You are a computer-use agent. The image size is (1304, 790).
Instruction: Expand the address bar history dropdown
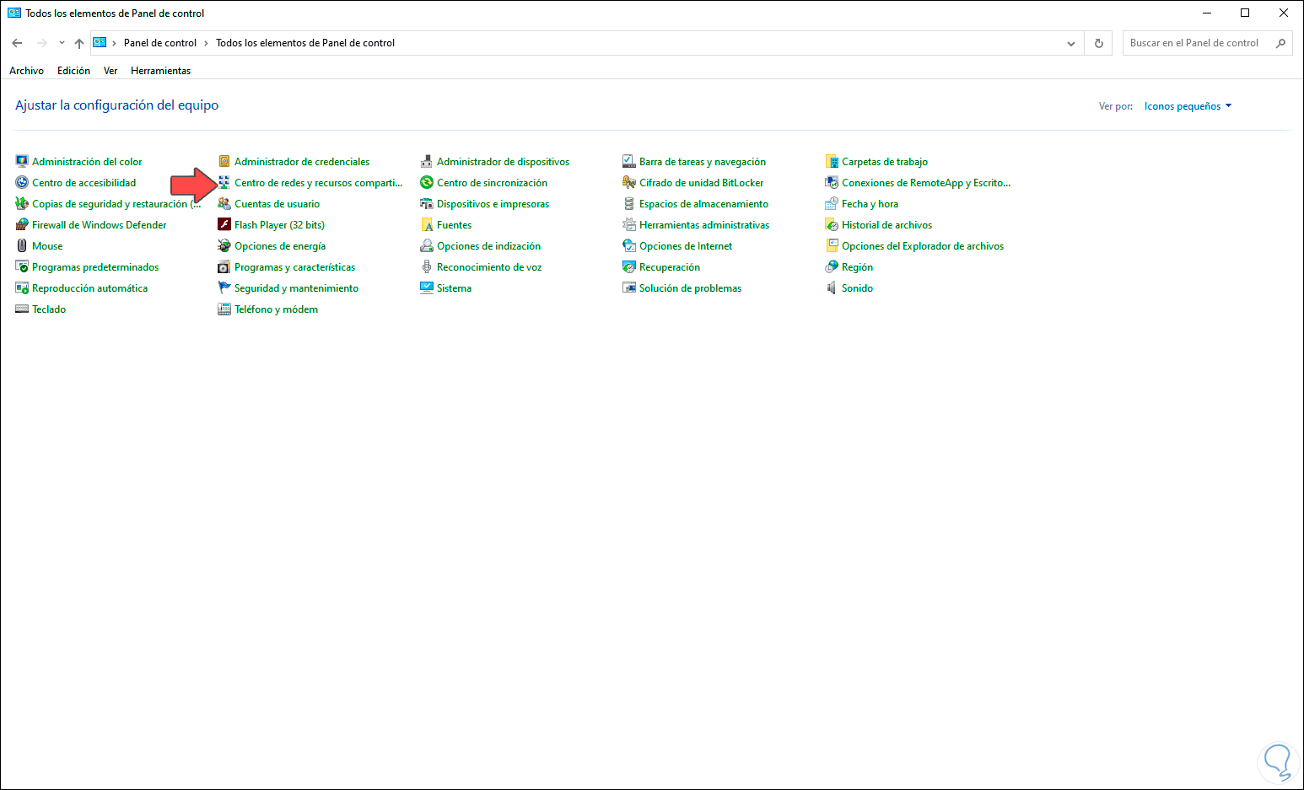1070,43
